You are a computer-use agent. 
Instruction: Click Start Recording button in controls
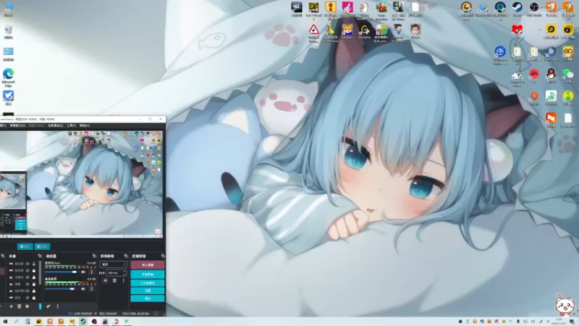[148, 275]
